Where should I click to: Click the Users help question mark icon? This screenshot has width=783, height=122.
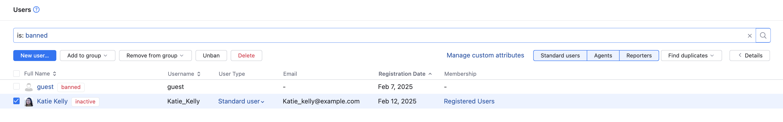36,10
